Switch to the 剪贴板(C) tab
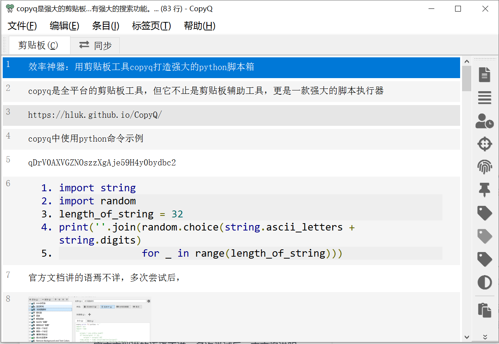 (39, 45)
